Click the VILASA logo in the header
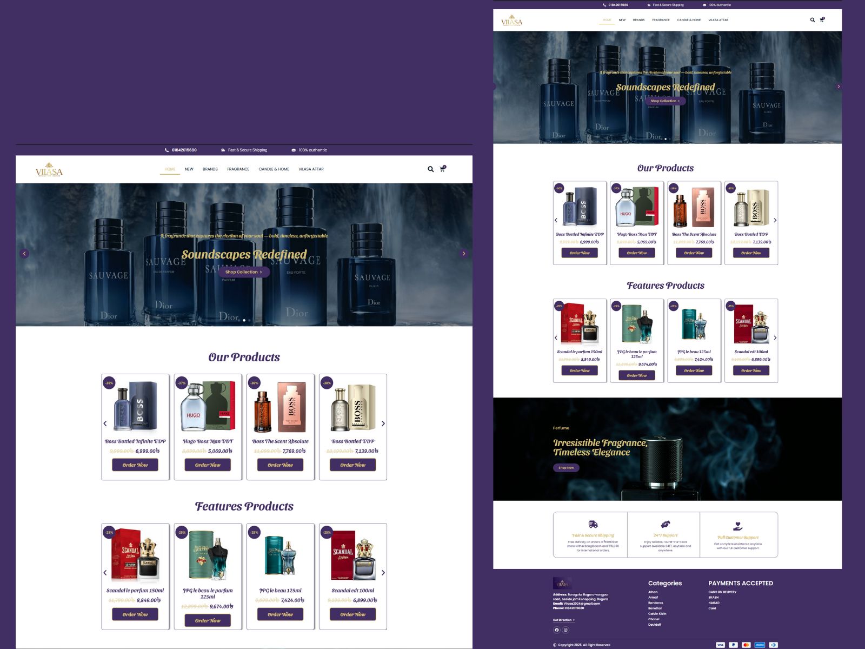 (48, 169)
